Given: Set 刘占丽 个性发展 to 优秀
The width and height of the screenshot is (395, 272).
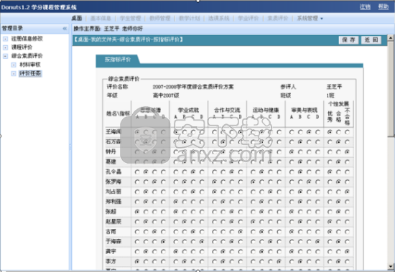Looking at the screenshot, I should coord(330,192).
